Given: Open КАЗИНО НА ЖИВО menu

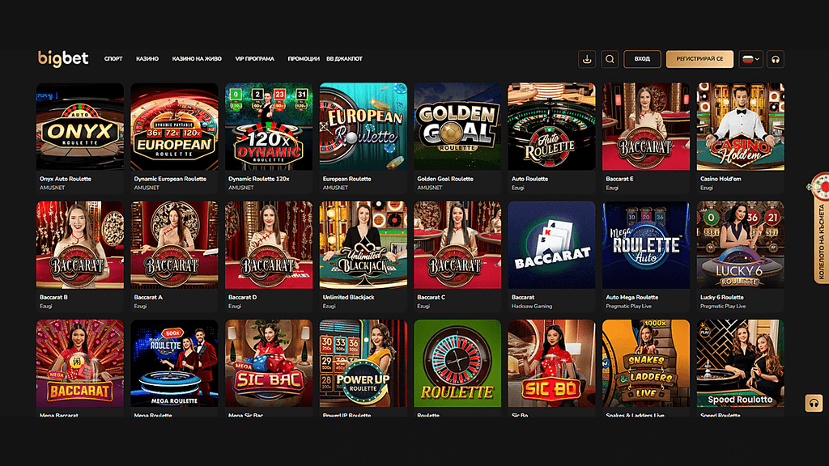Looking at the screenshot, I should pos(197,59).
